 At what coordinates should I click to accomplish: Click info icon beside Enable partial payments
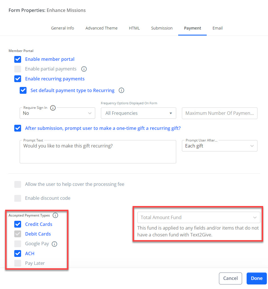(x=84, y=69)
